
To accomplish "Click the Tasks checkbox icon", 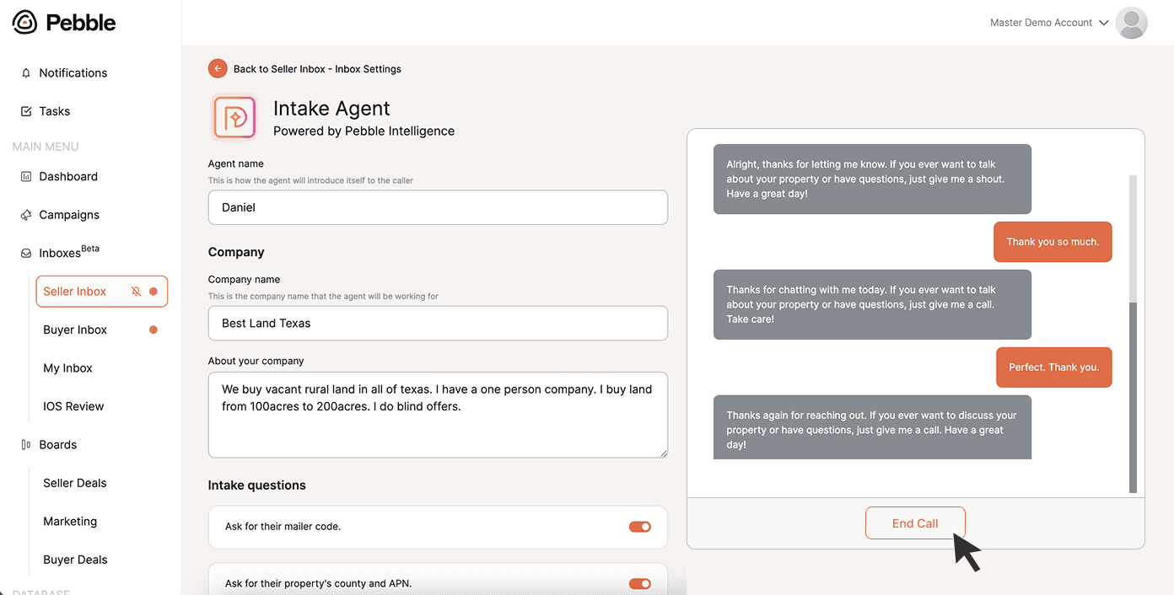I will [26, 111].
